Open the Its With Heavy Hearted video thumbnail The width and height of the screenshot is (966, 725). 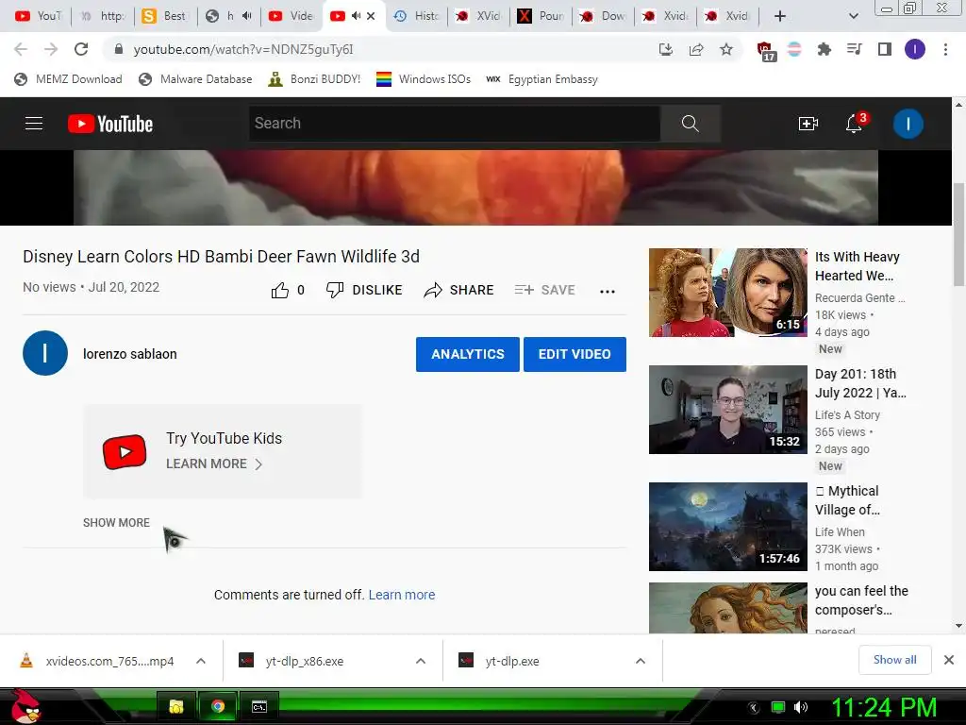coord(728,293)
